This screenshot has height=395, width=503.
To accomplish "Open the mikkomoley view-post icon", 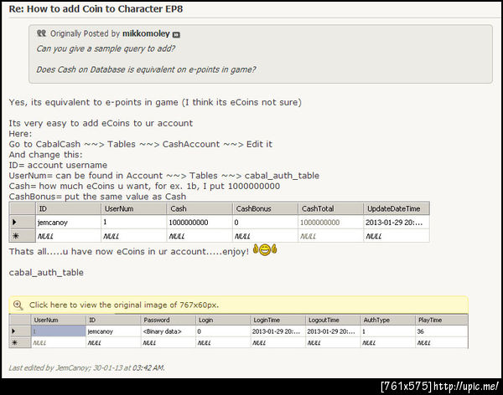I will click(x=176, y=34).
